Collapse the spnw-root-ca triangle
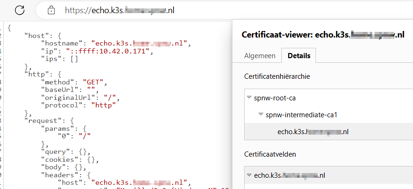This screenshot has width=413, height=189. (248, 98)
